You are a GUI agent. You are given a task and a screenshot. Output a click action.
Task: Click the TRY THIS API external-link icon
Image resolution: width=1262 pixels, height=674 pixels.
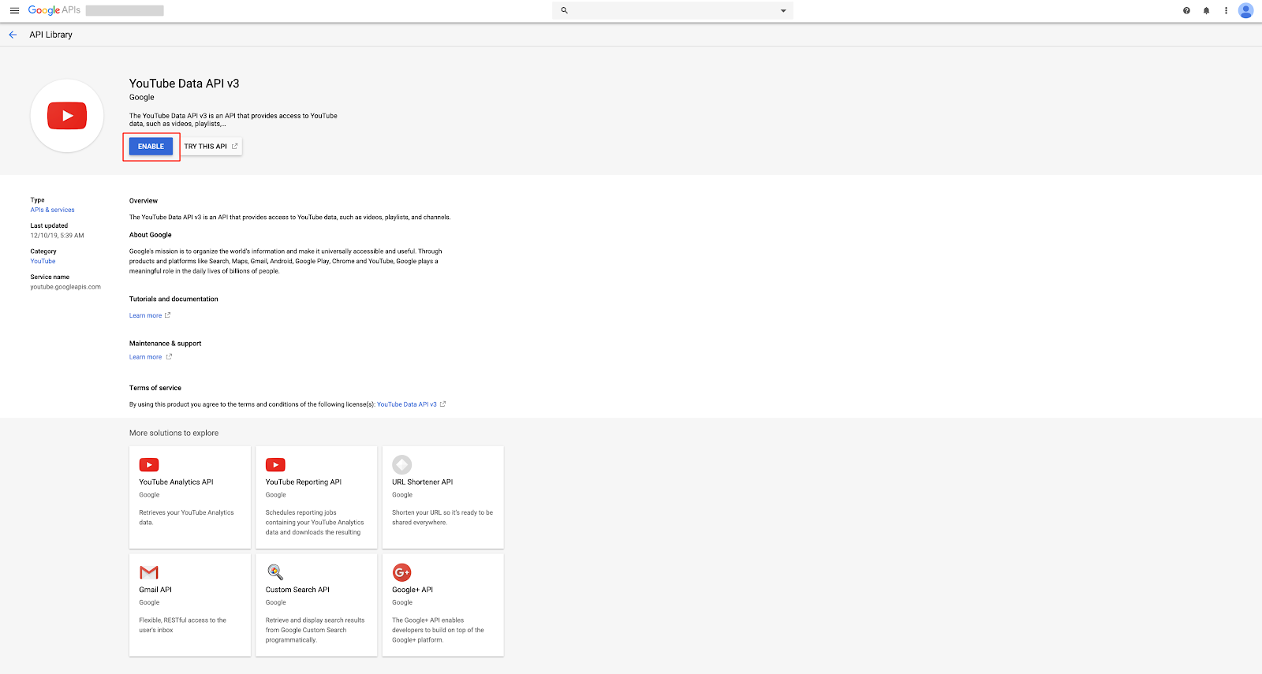234,146
